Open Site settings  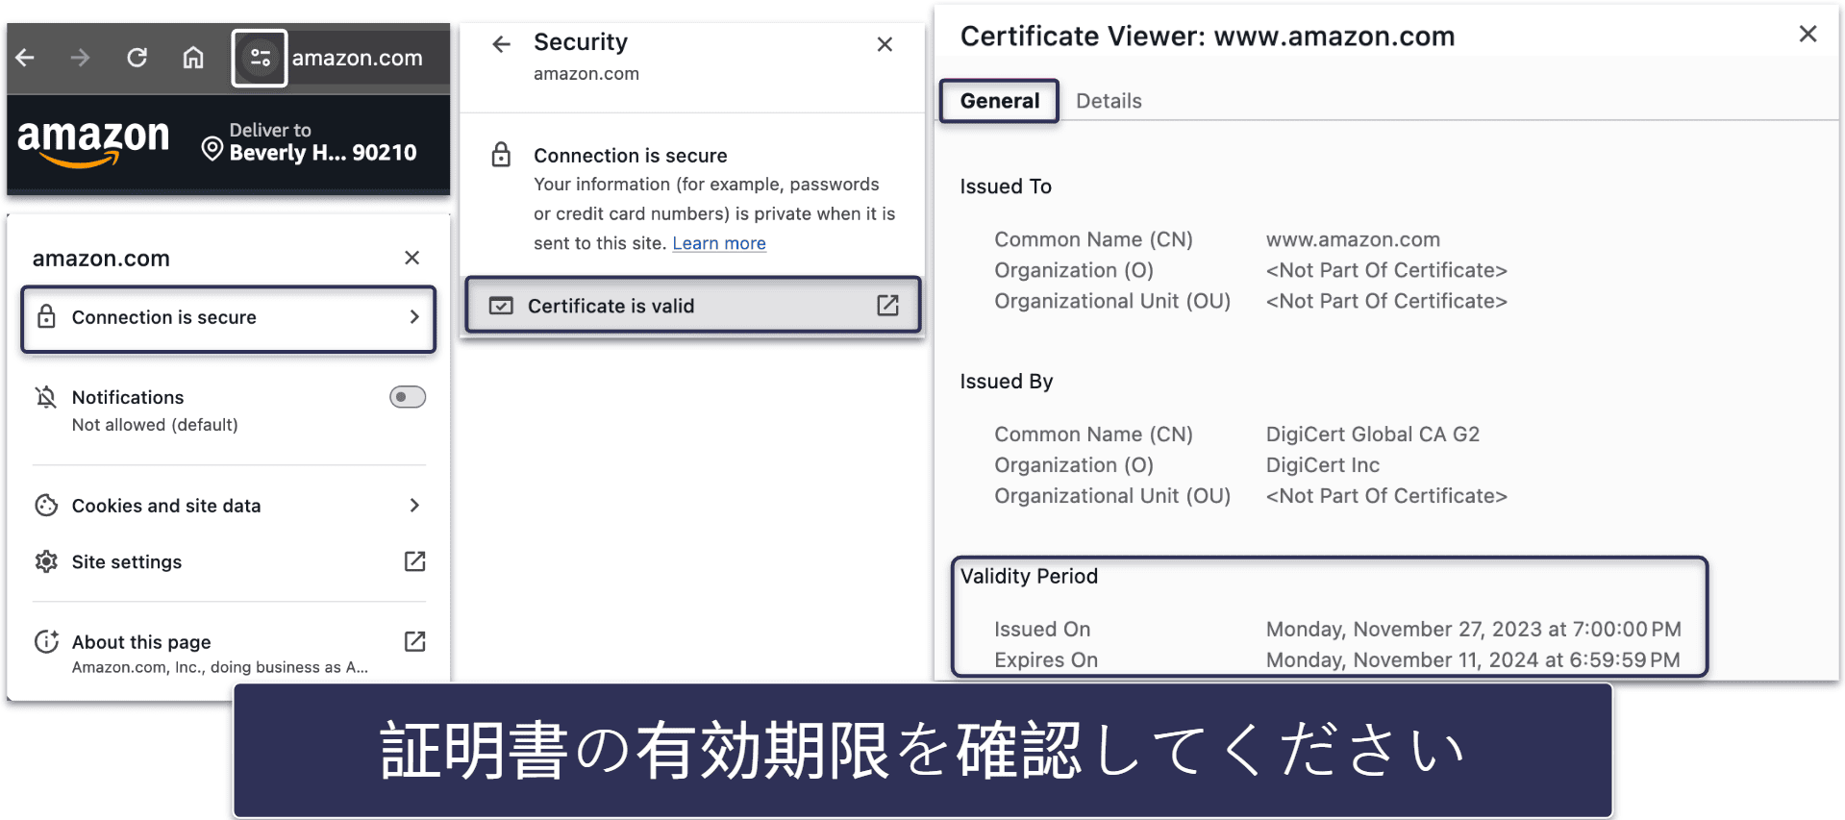click(x=229, y=562)
